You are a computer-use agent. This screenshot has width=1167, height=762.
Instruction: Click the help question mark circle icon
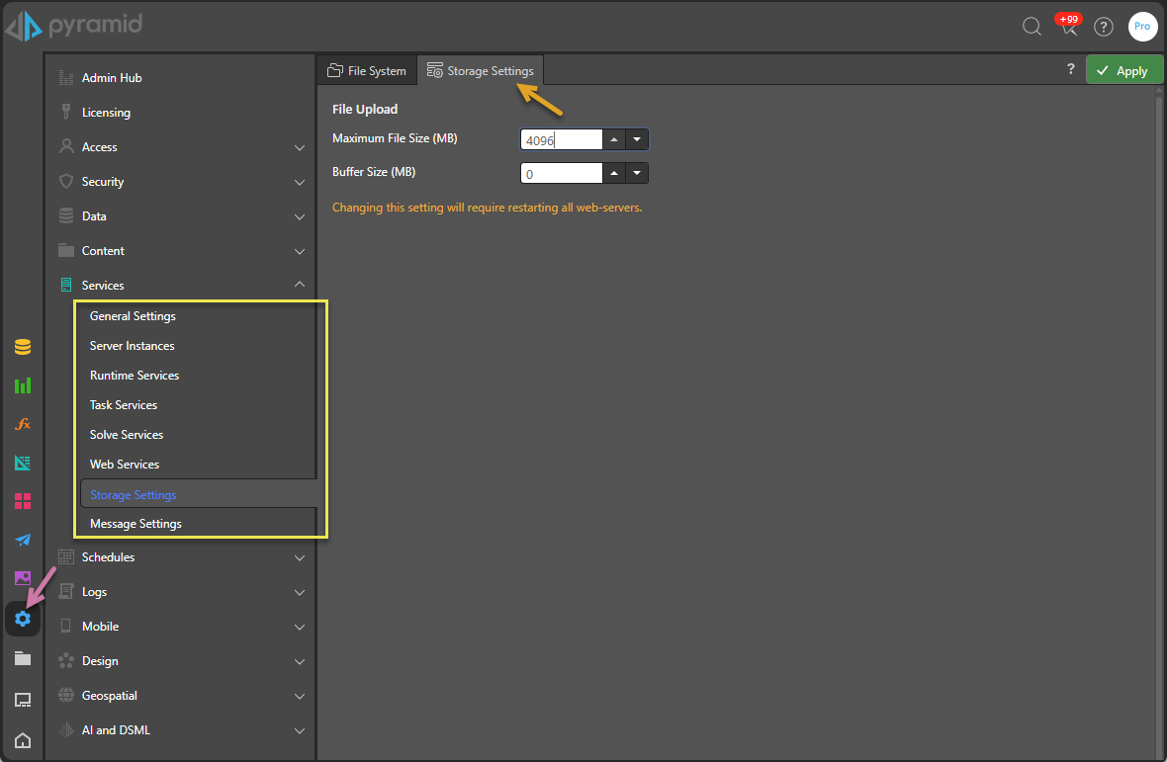point(1104,27)
